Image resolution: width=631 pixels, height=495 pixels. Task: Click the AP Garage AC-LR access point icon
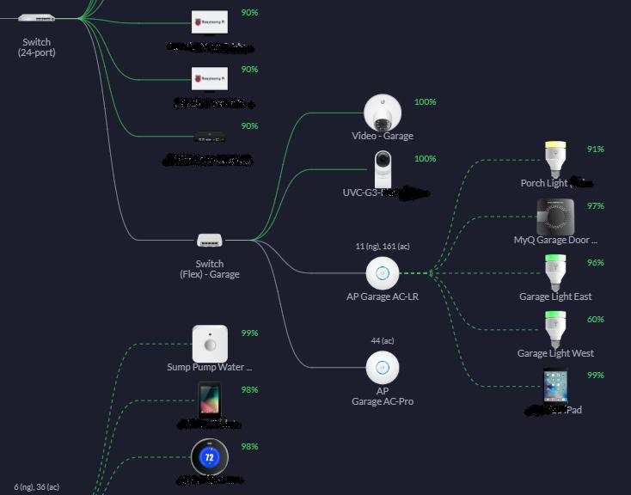point(383,273)
